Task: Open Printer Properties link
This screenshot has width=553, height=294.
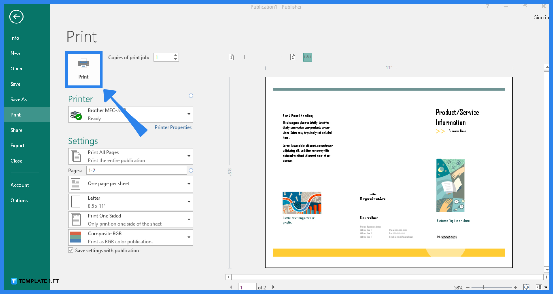Action: (173, 127)
